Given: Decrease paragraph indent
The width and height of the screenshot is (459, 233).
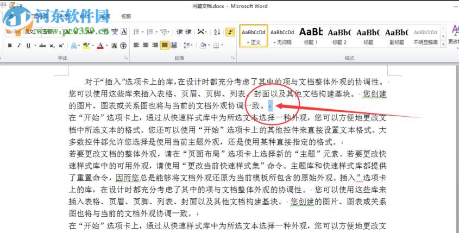Looking at the screenshot, I should coord(179,32).
